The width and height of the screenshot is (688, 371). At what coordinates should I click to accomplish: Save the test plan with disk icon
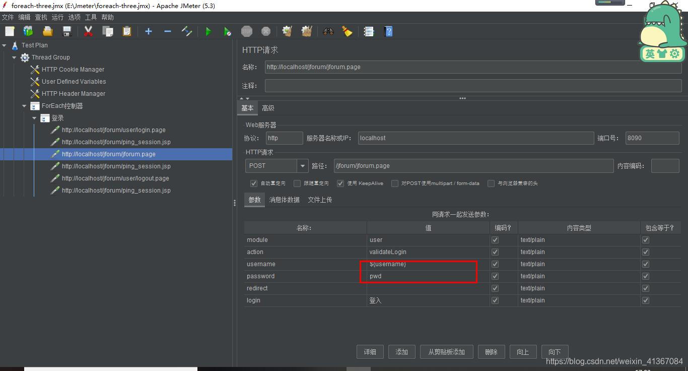coord(66,31)
